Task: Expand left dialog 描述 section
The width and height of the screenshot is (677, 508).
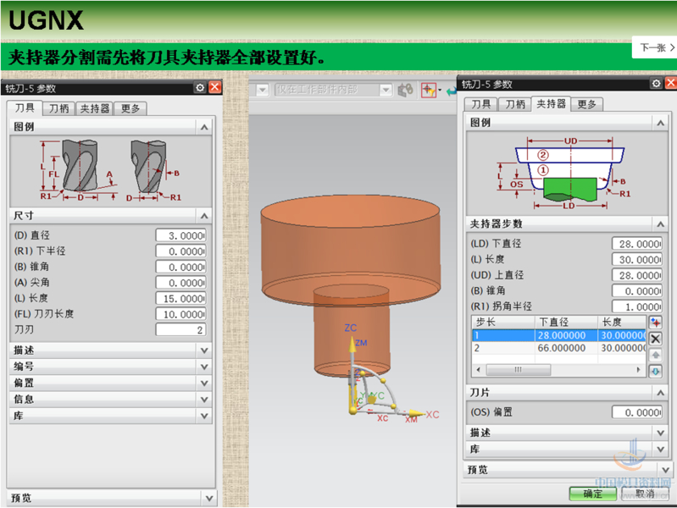Action: 204,351
